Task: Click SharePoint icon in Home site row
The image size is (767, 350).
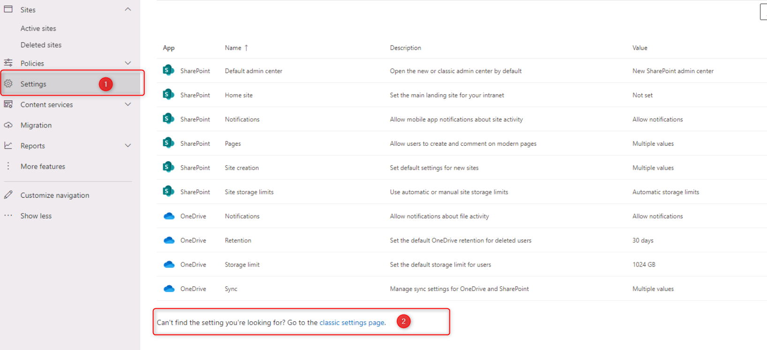Action: [168, 95]
